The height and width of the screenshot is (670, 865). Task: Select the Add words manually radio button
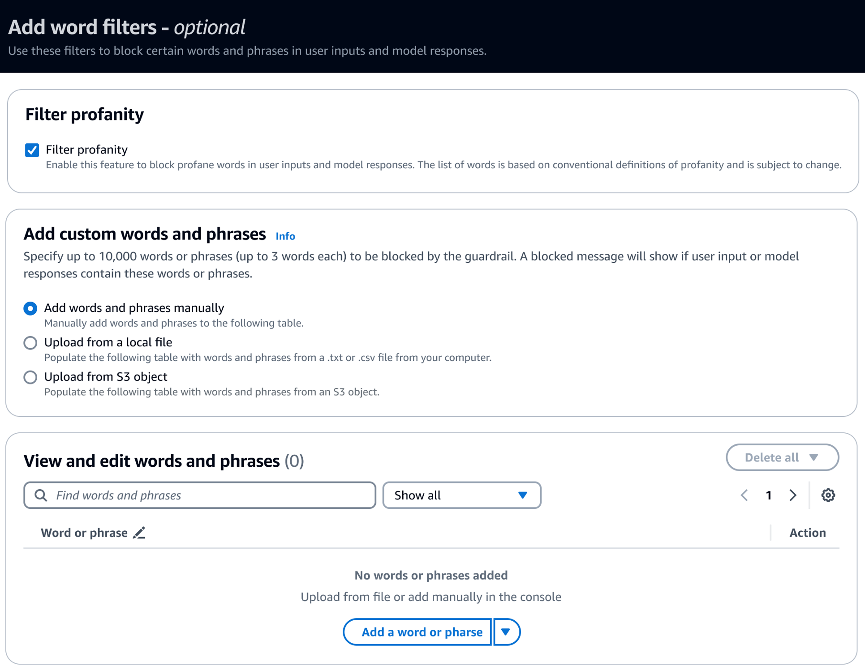[32, 307]
